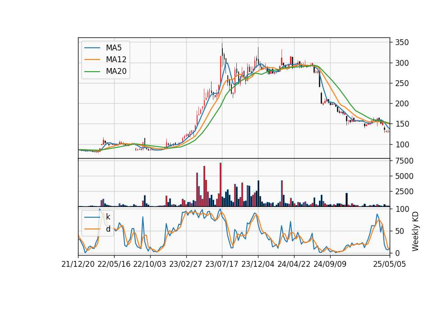Click the volume axis label 7500

tap(404, 161)
